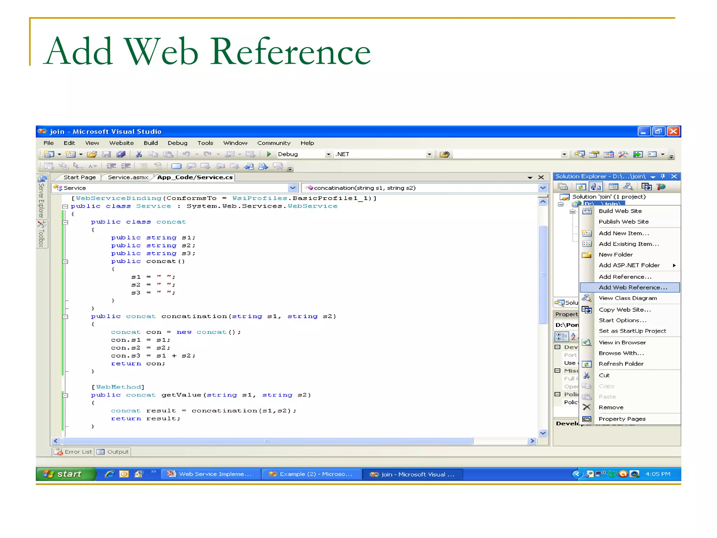The height and width of the screenshot is (538, 717).
Task: Open Solution Explorer from the main toolbar
Action: [579, 154]
